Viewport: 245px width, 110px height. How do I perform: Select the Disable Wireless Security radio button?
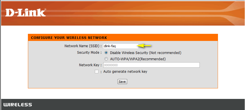click(106, 53)
